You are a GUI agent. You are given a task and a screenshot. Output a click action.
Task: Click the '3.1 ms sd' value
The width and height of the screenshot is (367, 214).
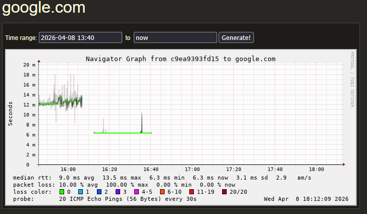click(252, 178)
